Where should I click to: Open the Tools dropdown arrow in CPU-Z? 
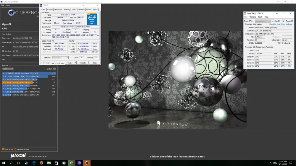click(75, 63)
